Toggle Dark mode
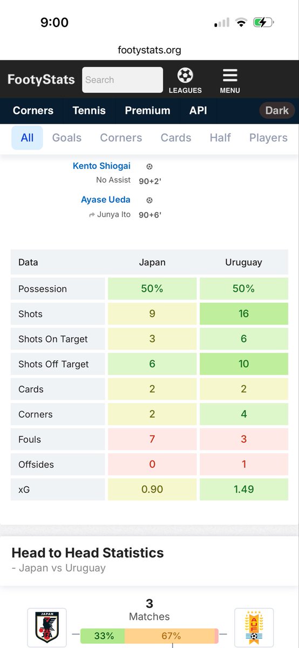The image size is (299, 648). pyautogui.click(x=277, y=110)
